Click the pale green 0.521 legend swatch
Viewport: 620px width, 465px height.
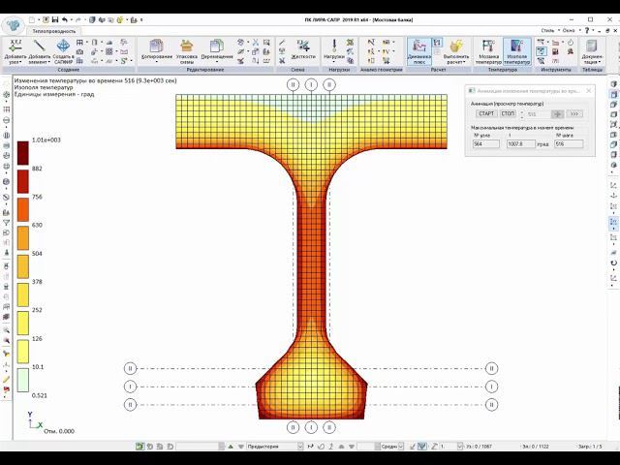[x=23, y=380]
